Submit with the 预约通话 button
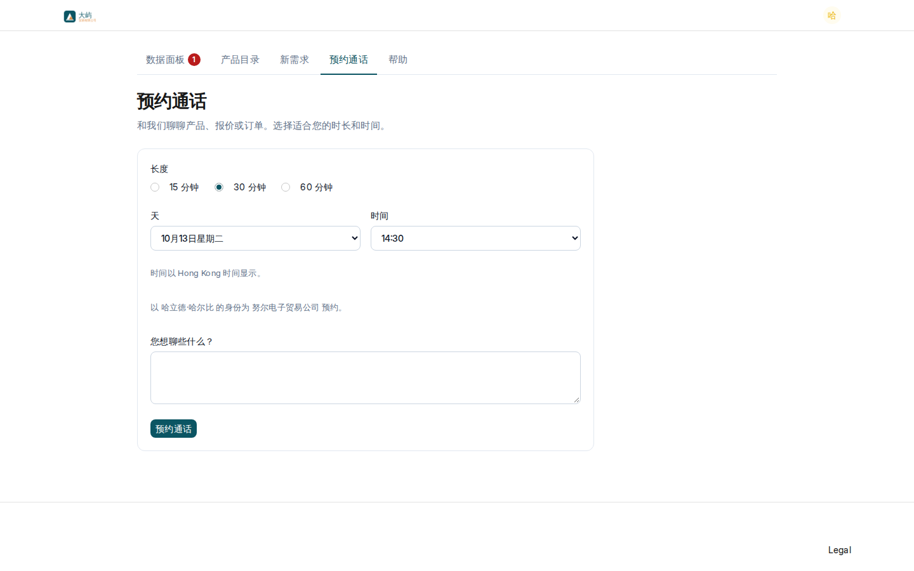914x571 pixels. coord(173,429)
